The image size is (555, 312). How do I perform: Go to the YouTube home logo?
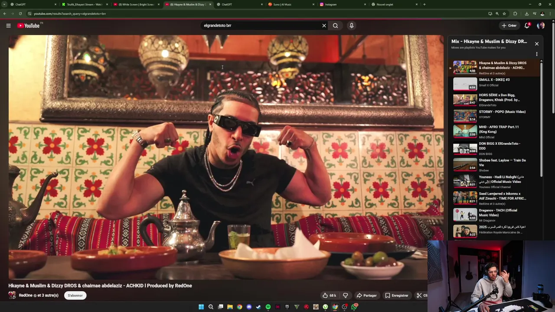tap(29, 26)
